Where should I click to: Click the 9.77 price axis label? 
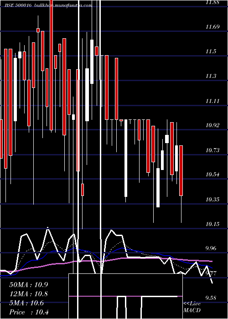pyautogui.click(x=211, y=273)
